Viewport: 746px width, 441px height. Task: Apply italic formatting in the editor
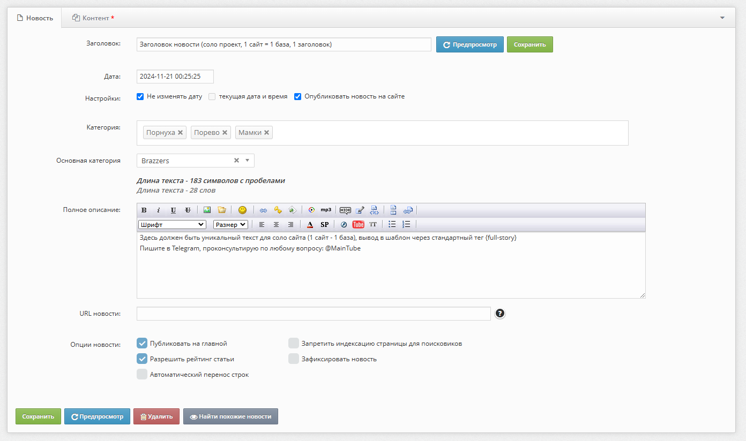pyautogui.click(x=159, y=210)
